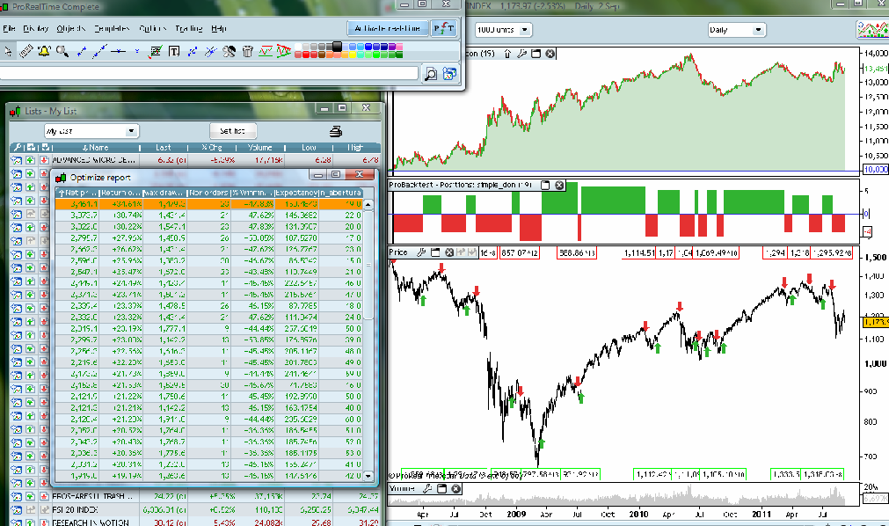Image resolution: width=889 pixels, height=526 pixels.
Task: Select the horizontal line tool
Action: point(119,52)
